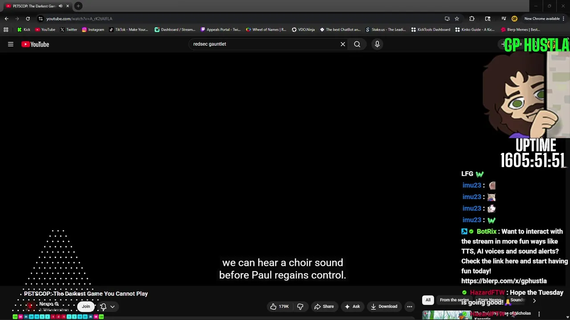Reload the page in Chrome
The image size is (570, 320).
[28, 19]
